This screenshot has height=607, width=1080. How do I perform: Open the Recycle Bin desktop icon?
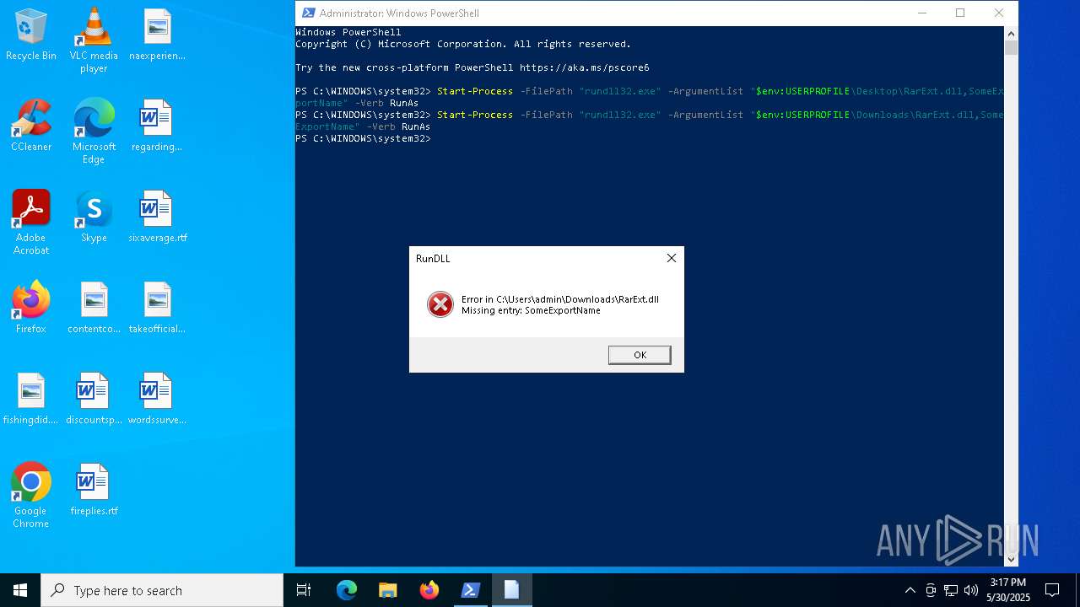click(31, 34)
